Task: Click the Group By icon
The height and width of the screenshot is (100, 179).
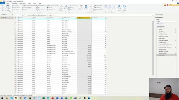Action: click(3, 7)
